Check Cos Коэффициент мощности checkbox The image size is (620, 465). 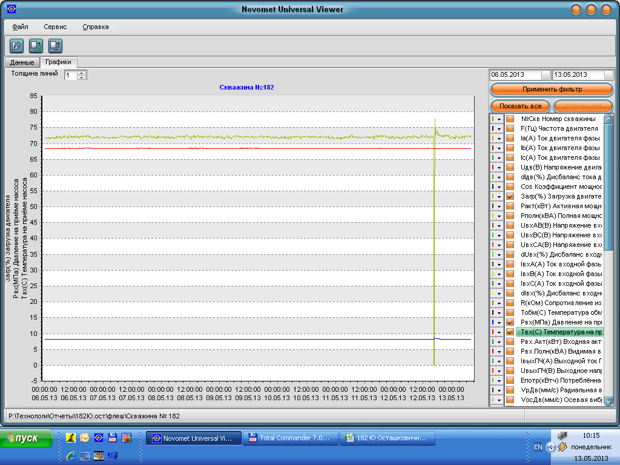click(x=510, y=186)
